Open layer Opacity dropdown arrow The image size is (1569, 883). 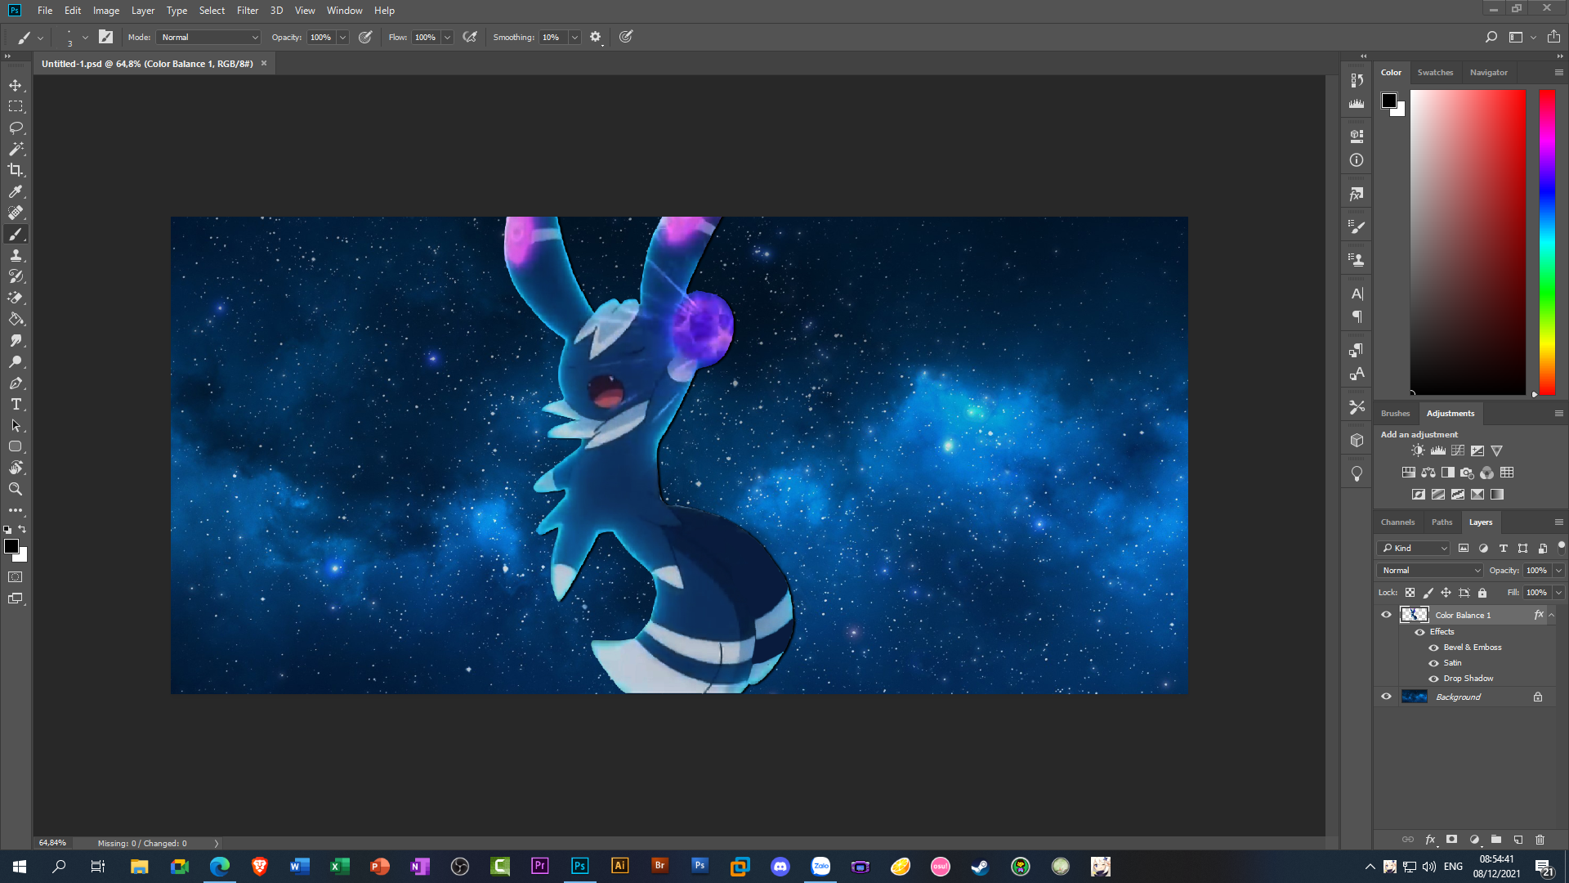click(x=1558, y=571)
